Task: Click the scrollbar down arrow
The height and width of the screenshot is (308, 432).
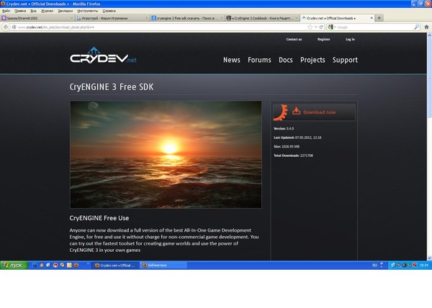Action: [x=429, y=258]
